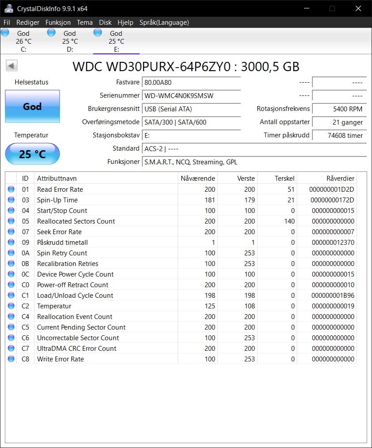Image resolution: width=372 pixels, height=448 pixels.
Task: Open the Tema menu
Action: [x=84, y=22]
